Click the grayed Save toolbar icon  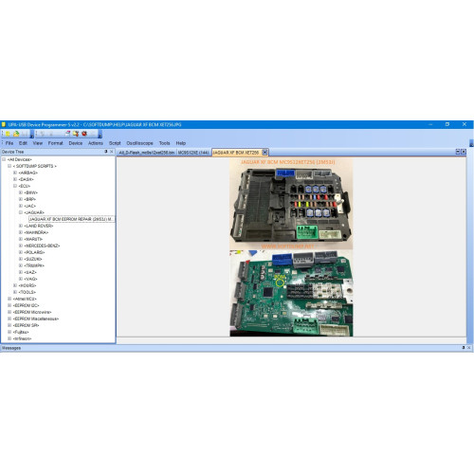coord(25,134)
